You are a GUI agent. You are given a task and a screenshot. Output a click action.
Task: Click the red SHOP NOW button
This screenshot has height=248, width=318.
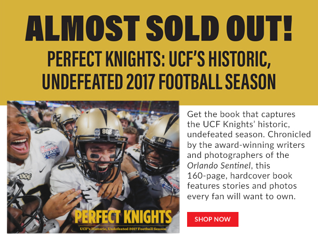[213, 219]
